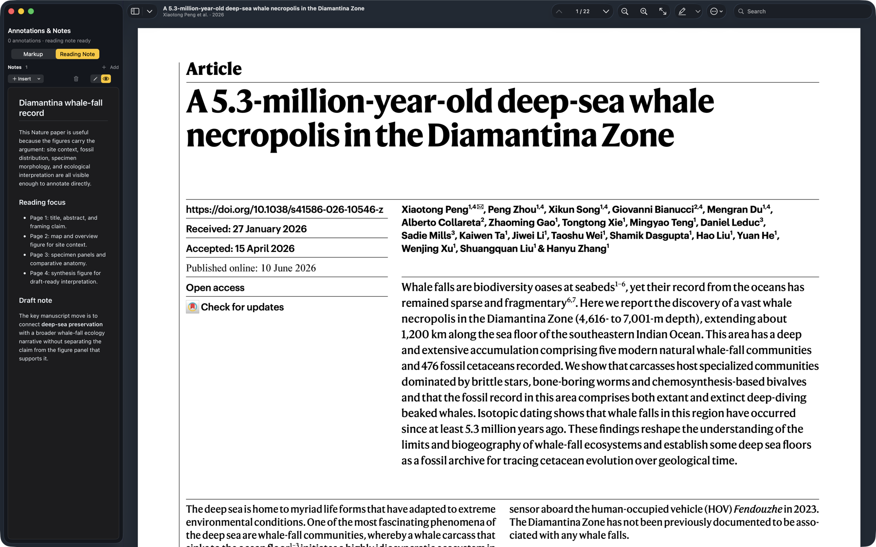Toggle the sidebar panel icon
The width and height of the screenshot is (876, 547).
click(135, 11)
